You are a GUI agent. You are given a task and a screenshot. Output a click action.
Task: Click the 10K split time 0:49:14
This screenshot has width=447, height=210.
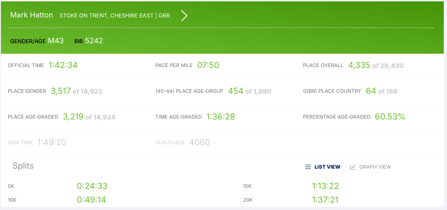point(91,200)
